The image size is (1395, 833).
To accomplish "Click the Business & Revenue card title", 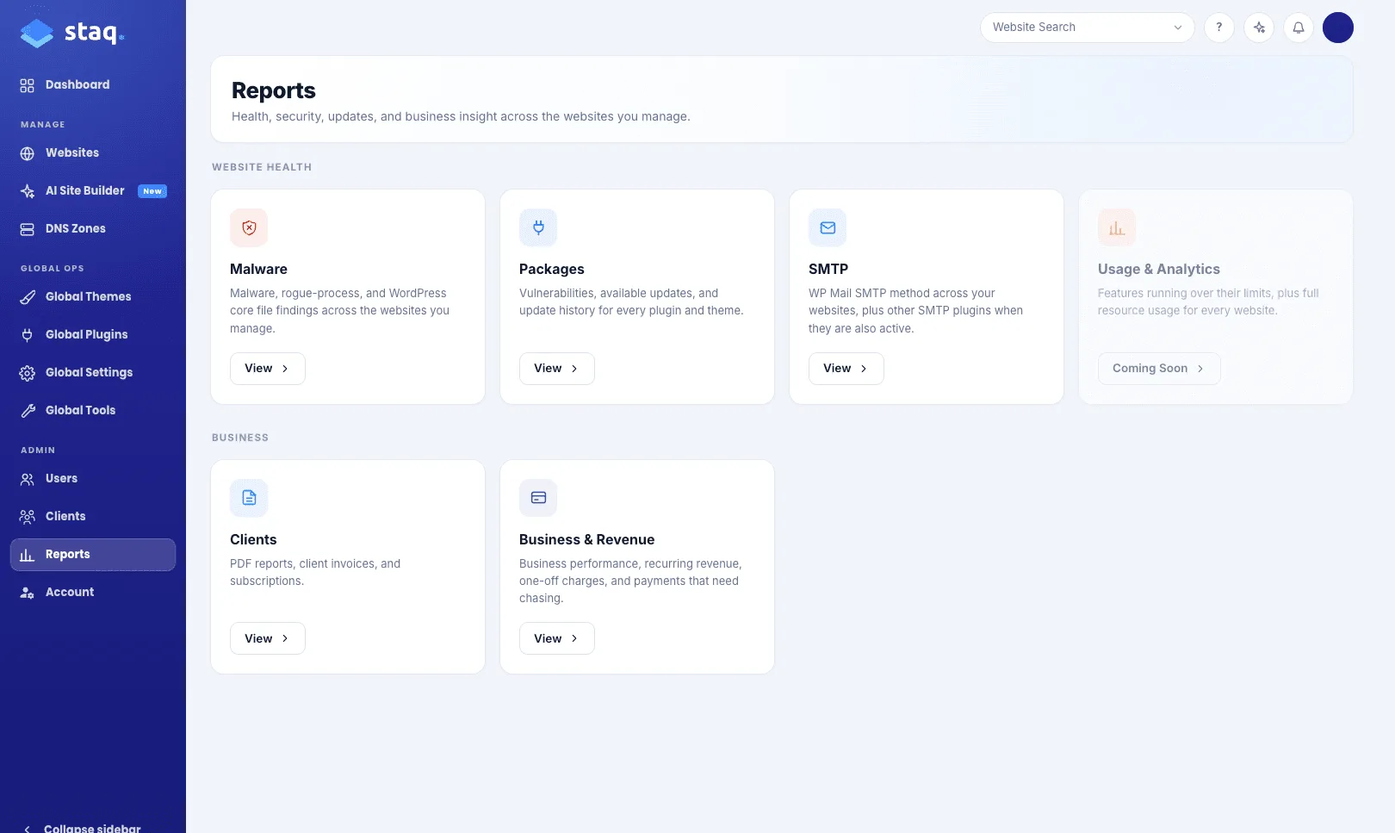I will [586, 540].
